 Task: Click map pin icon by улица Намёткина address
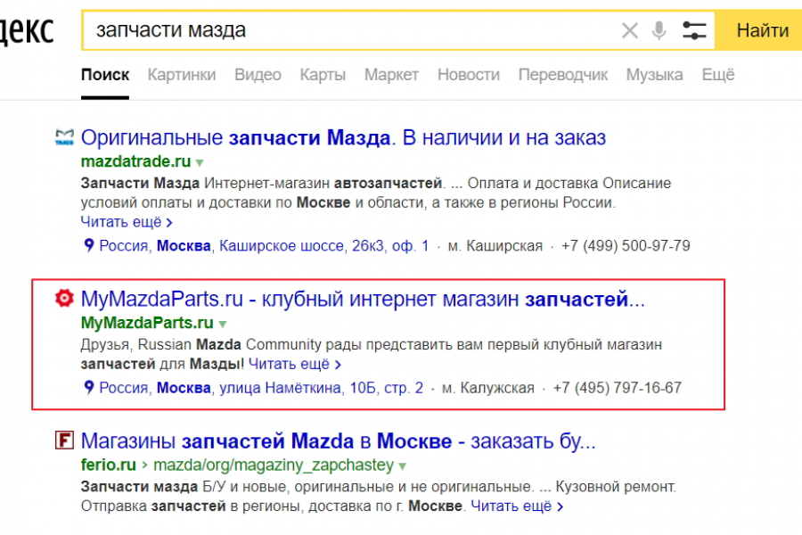click(x=88, y=388)
